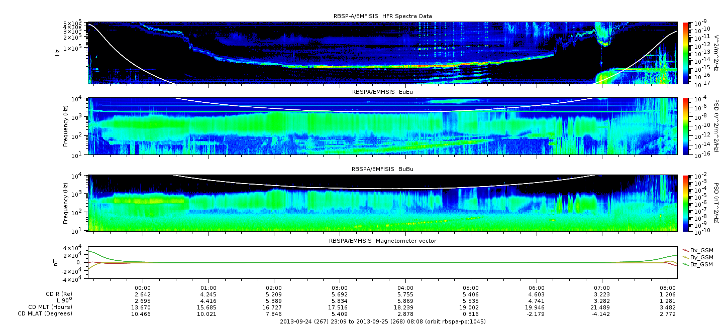Click the EuEu PSD color bar
The width and height of the screenshot is (727, 330).
(x=685, y=126)
